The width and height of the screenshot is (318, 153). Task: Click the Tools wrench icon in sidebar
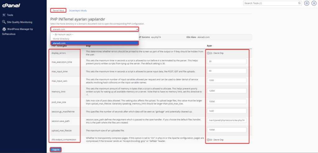click(x=4, y=15)
